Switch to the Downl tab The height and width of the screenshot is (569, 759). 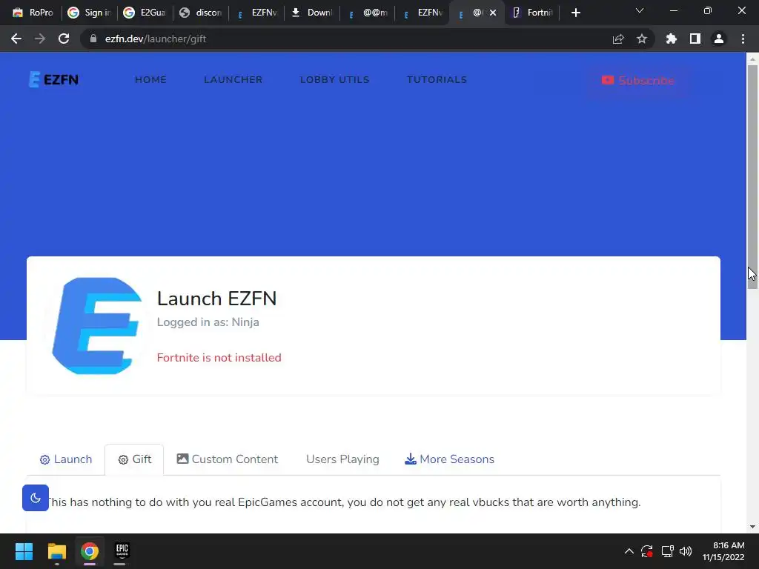(312, 13)
